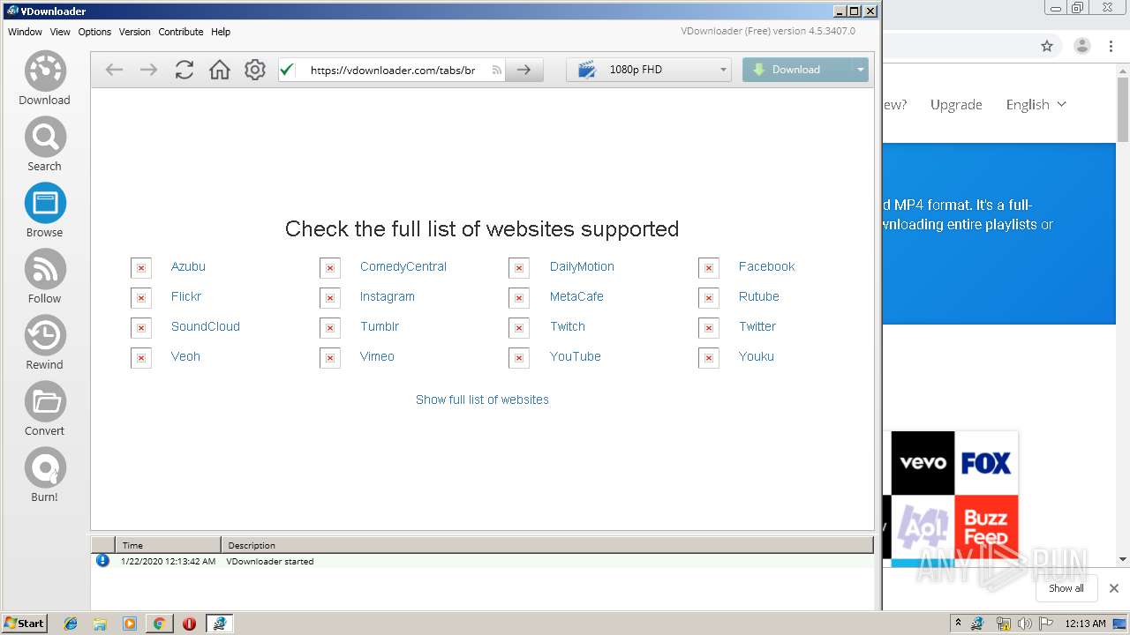The height and width of the screenshot is (635, 1130).
Task: Open the Version menu
Action: click(x=134, y=32)
